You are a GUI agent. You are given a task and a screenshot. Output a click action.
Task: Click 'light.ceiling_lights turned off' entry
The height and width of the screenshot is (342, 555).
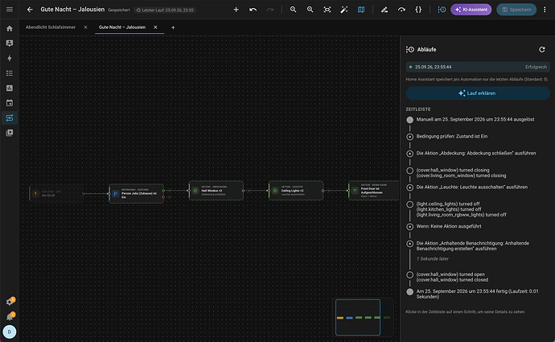(x=448, y=204)
